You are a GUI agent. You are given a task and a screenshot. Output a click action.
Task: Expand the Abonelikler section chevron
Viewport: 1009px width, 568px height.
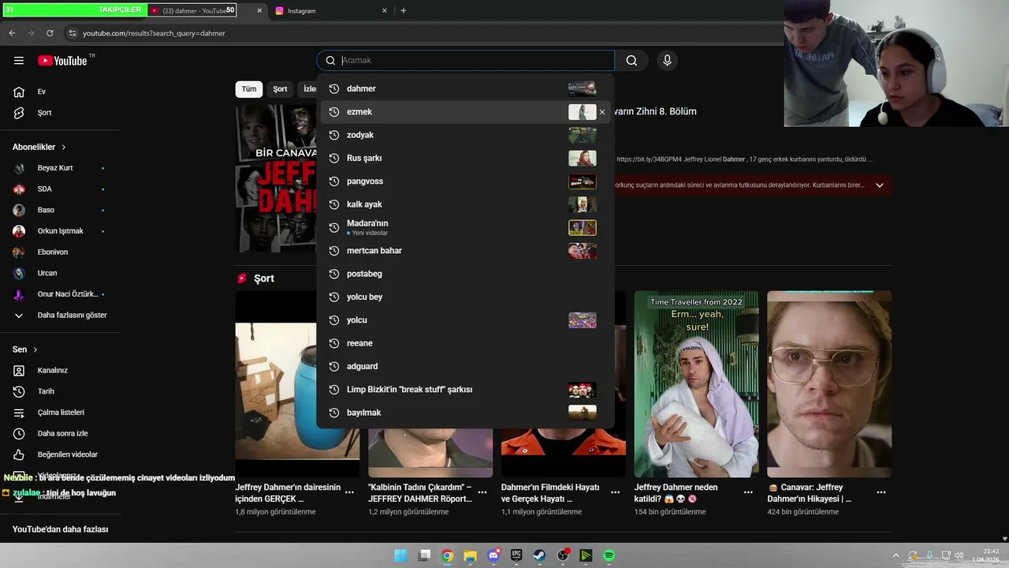point(64,148)
